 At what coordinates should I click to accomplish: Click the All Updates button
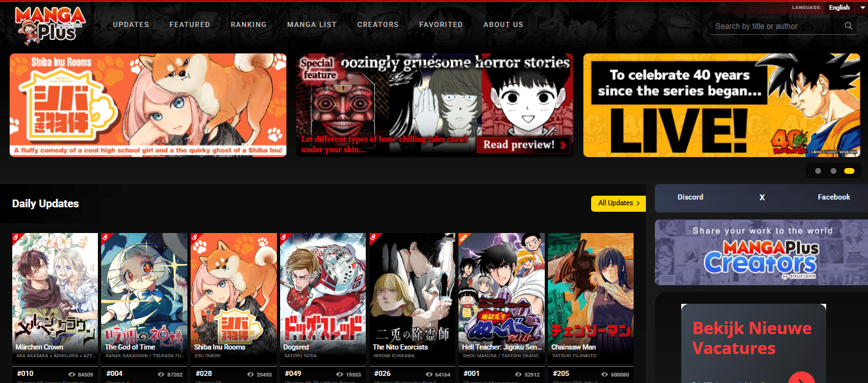[618, 203]
